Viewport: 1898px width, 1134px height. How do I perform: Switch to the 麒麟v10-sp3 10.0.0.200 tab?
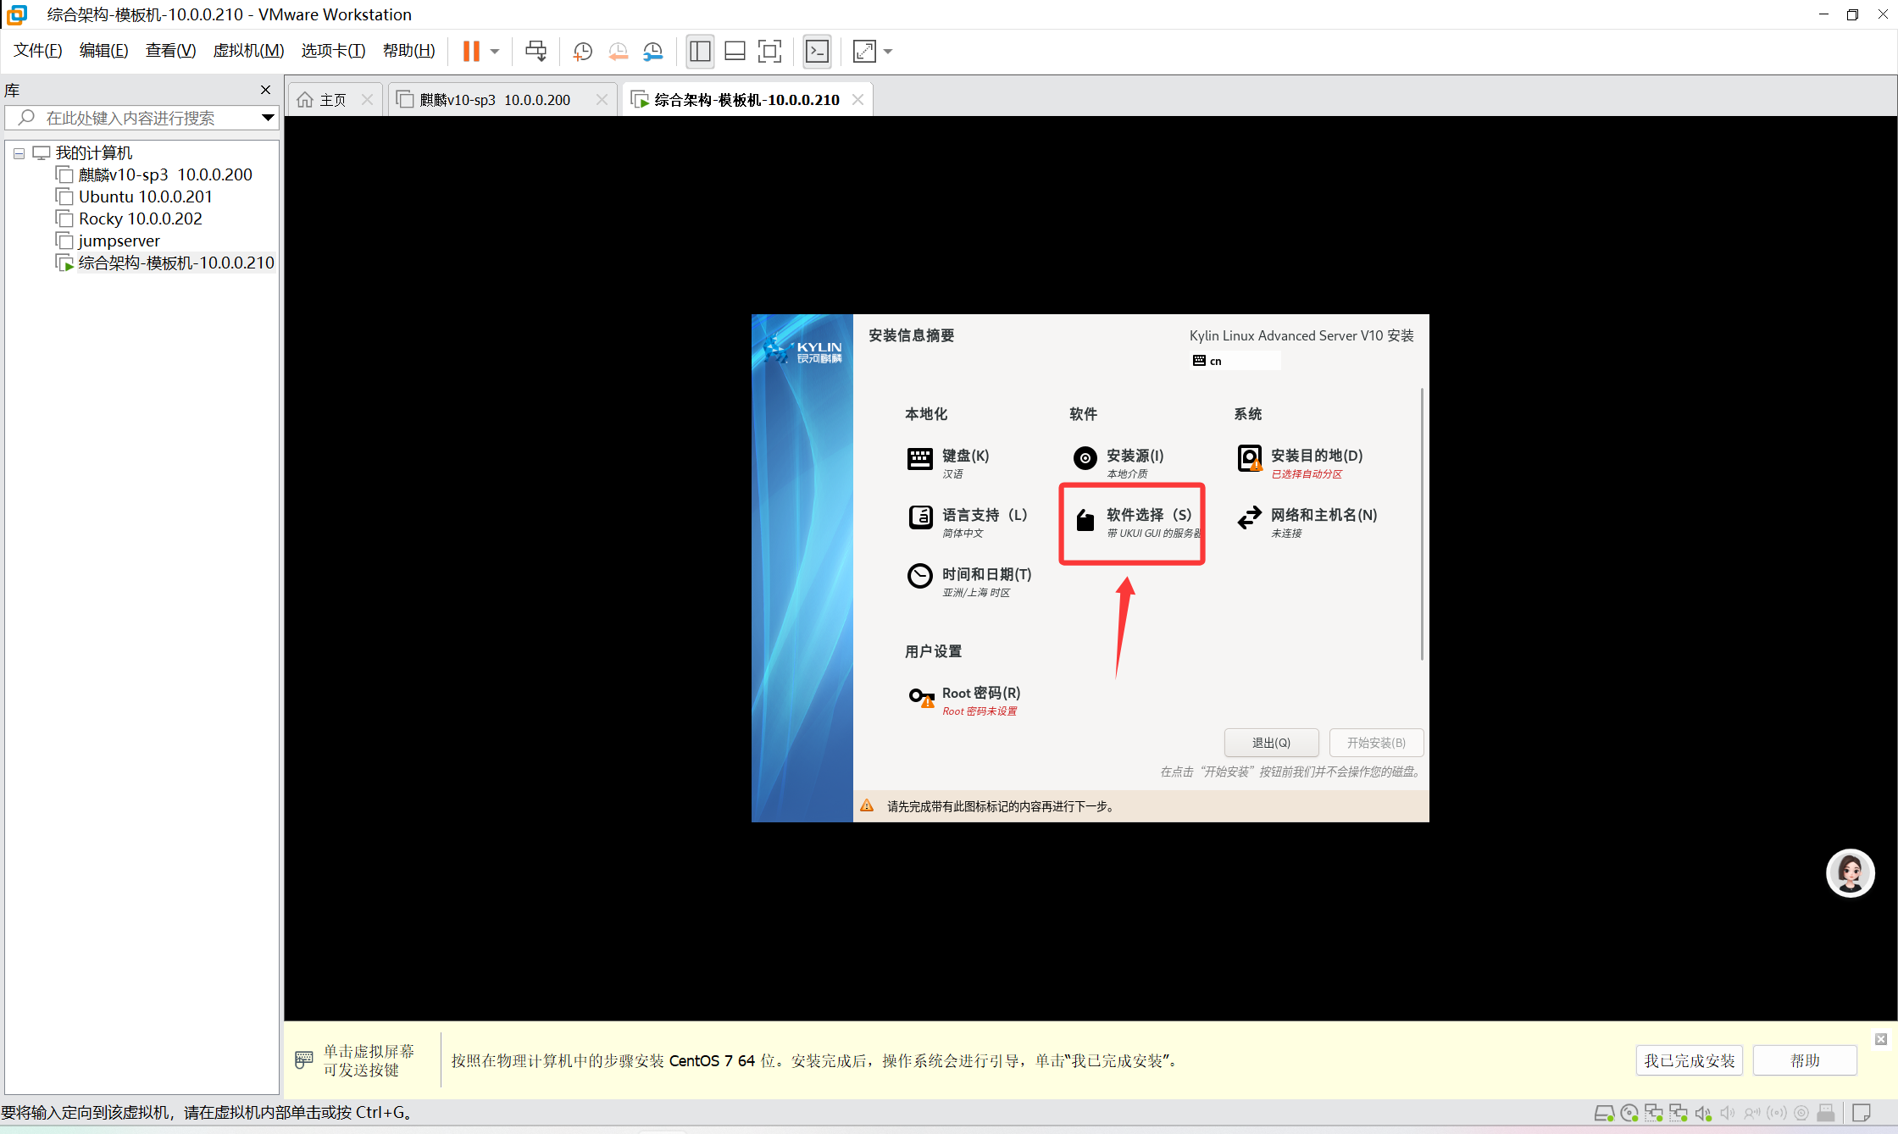(x=495, y=100)
